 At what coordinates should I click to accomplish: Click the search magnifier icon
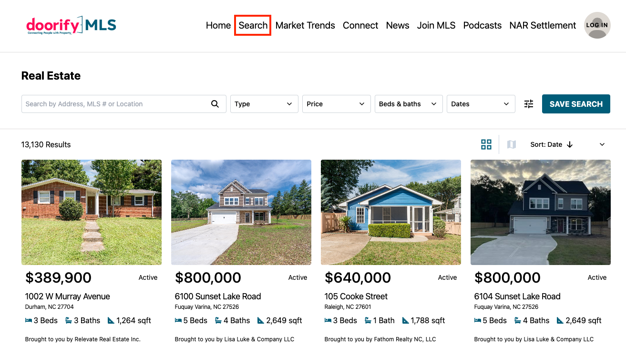click(215, 103)
